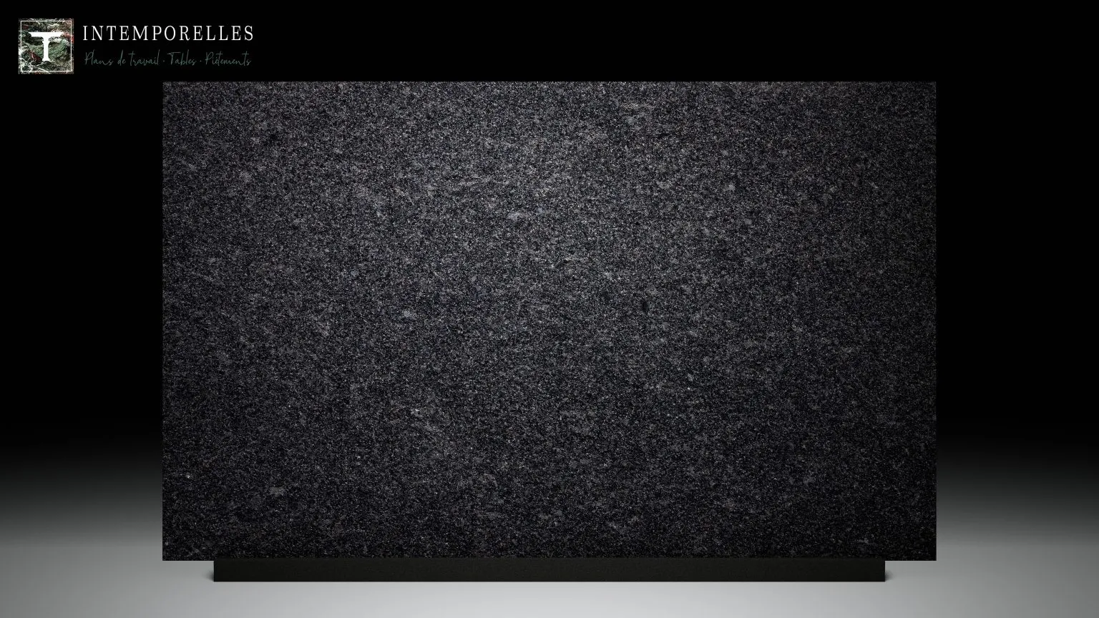
Task: Click the slab's top-right corner
Action: (x=934, y=84)
